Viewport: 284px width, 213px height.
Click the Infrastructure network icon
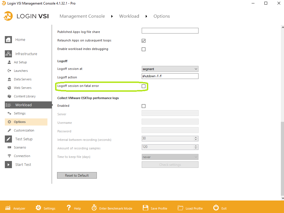(8, 54)
